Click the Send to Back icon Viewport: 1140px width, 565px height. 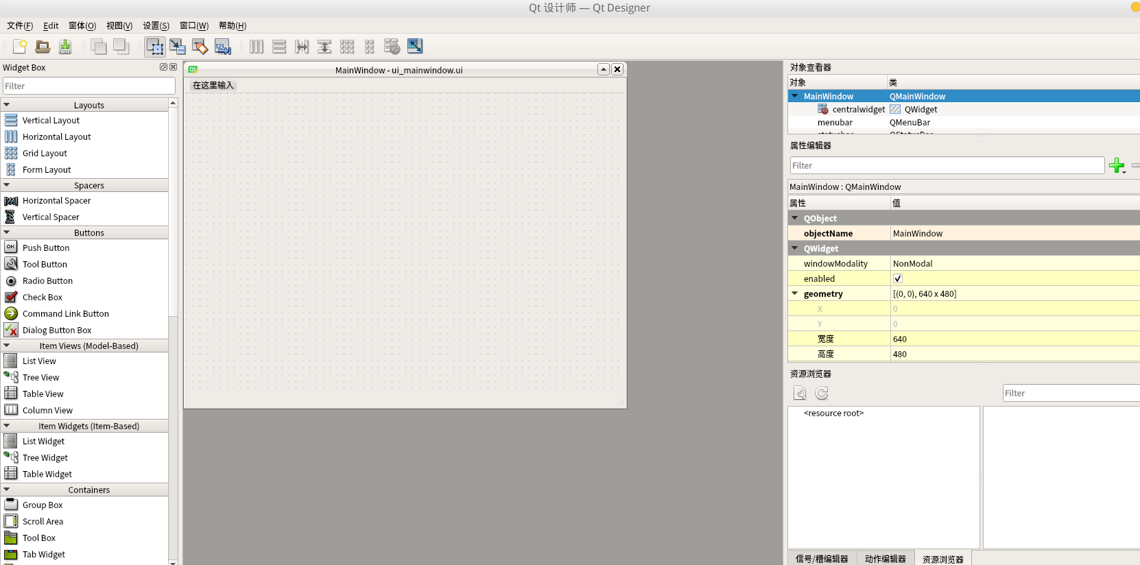[99, 47]
